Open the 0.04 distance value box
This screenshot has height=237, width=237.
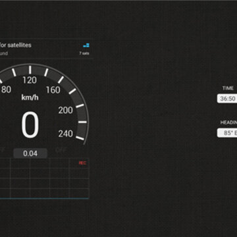[30, 153]
